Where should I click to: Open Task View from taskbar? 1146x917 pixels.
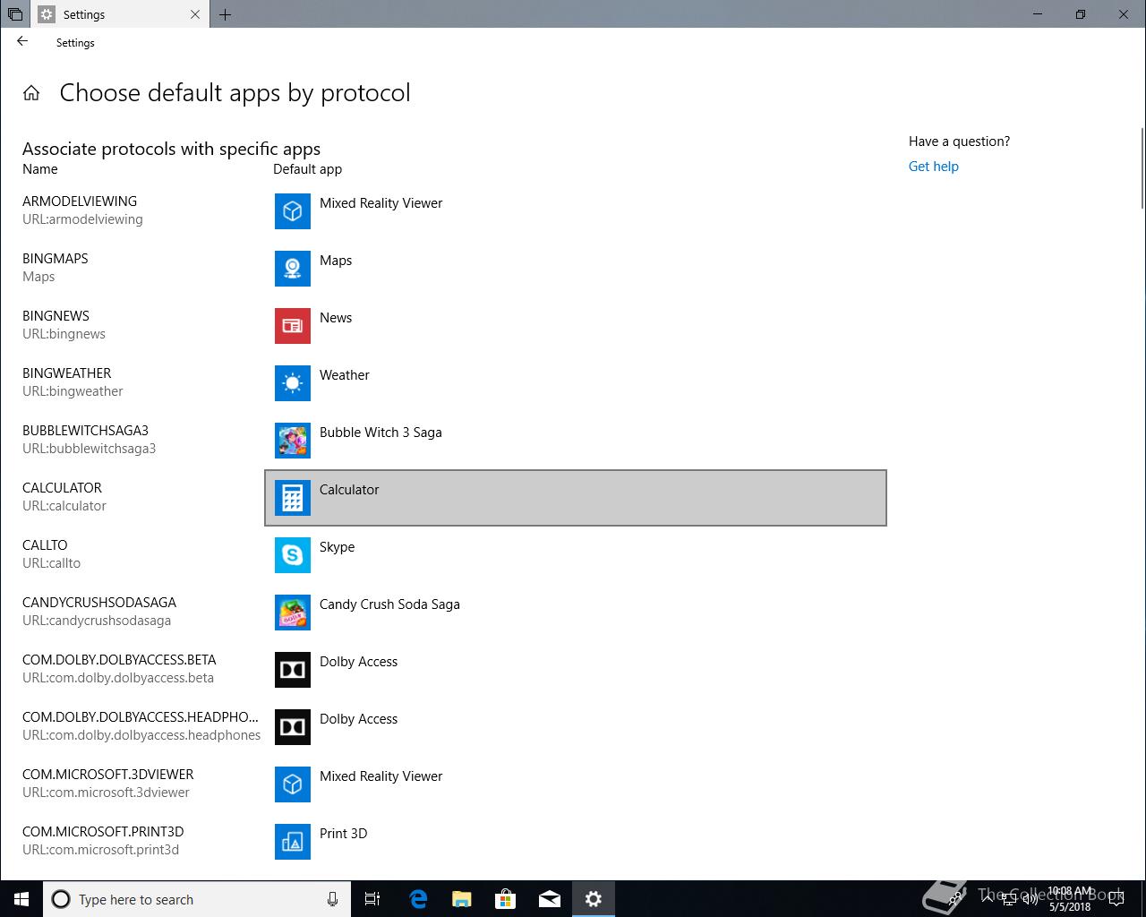(x=372, y=899)
